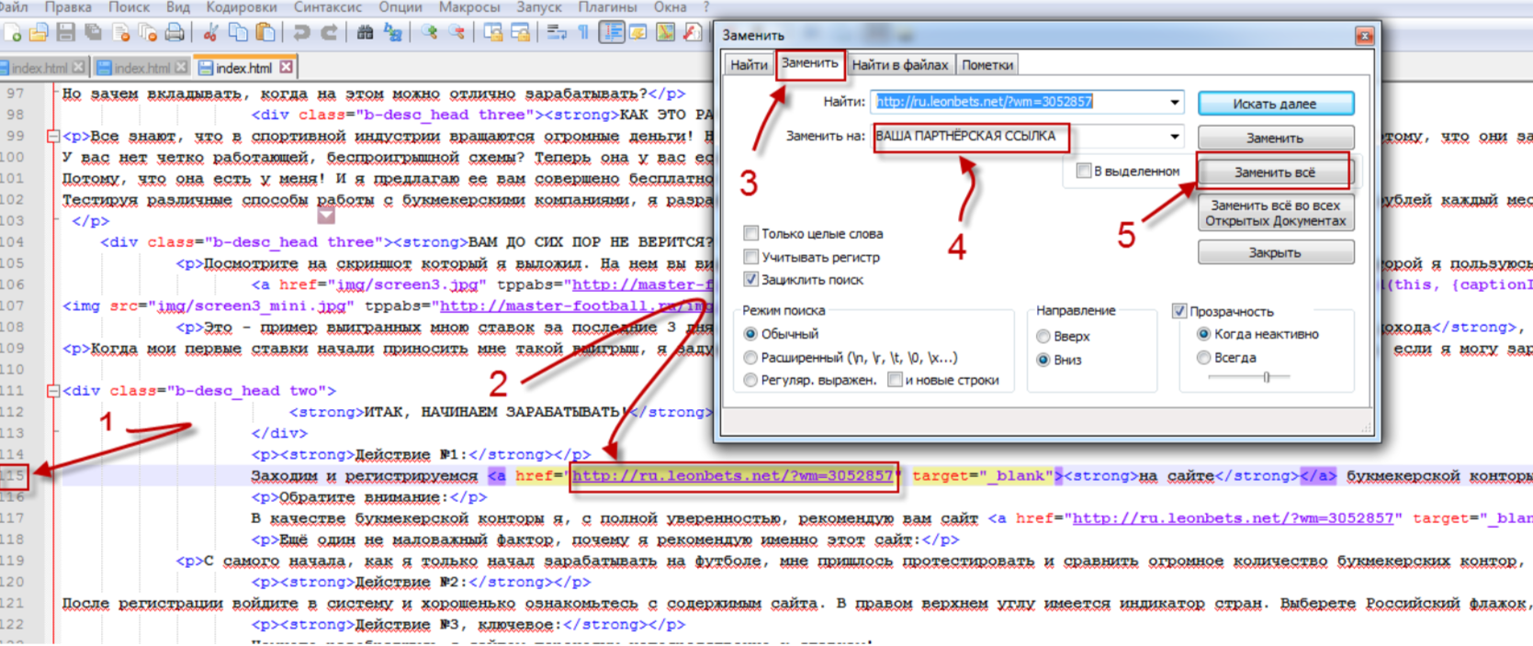Click the Undo arrow icon
The width and height of the screenshot is (1533, 646).
[301, 33]
